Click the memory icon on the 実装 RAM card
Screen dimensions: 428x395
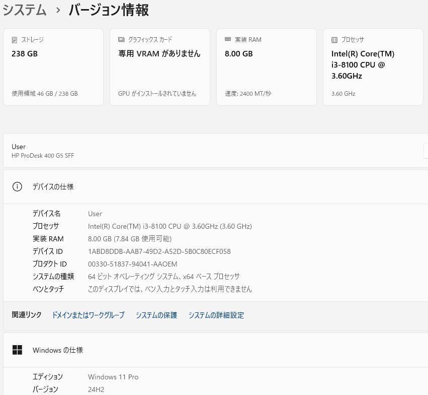pyautogui.click(x=229, y=39)
